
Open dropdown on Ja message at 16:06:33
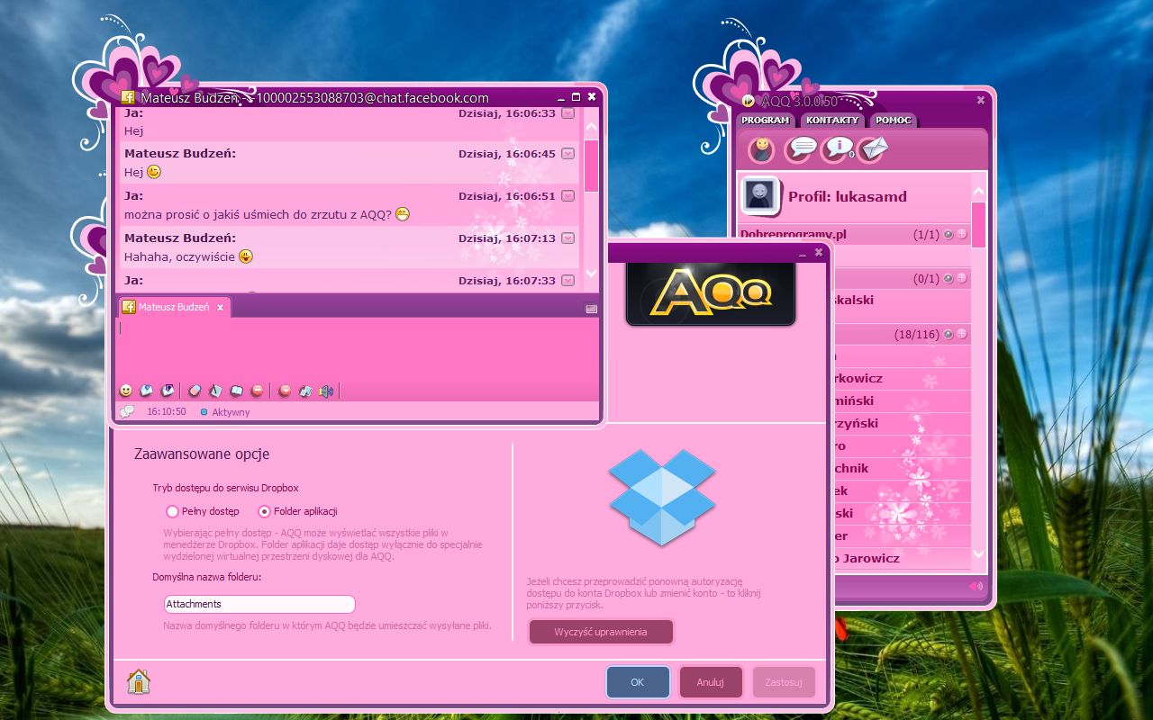(x=567, y=113)
